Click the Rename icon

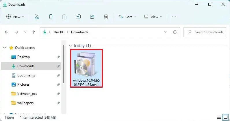78,17
